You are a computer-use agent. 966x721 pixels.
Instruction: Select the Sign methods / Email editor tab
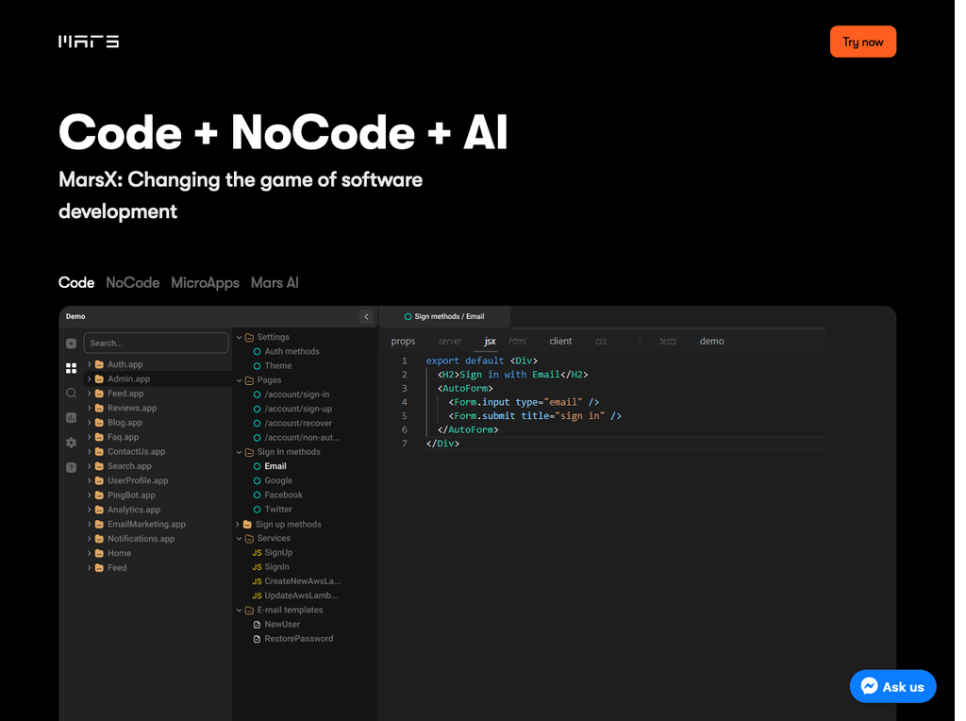pyautogui.click(x=445, y=317)
